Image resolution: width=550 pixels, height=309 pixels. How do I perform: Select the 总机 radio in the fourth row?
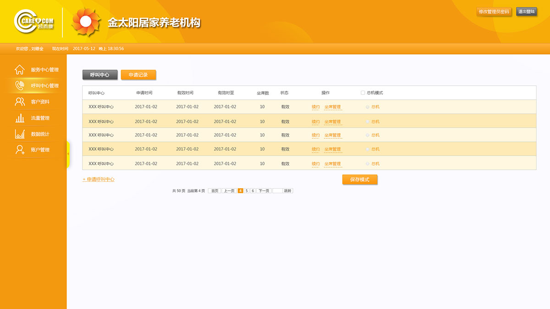367,150
